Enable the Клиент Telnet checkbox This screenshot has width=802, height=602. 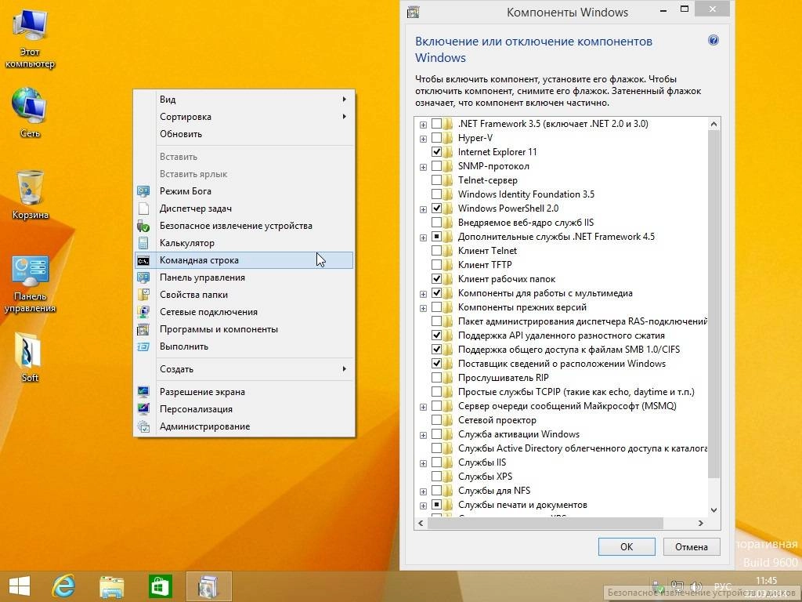click(x=436, y=251)
